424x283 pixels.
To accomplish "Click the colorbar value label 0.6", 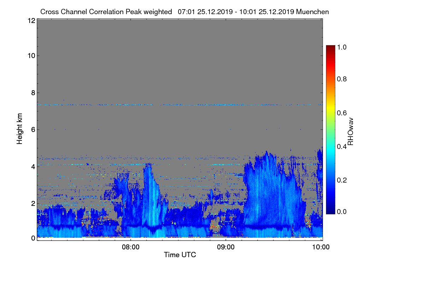I will click(341, 113).
